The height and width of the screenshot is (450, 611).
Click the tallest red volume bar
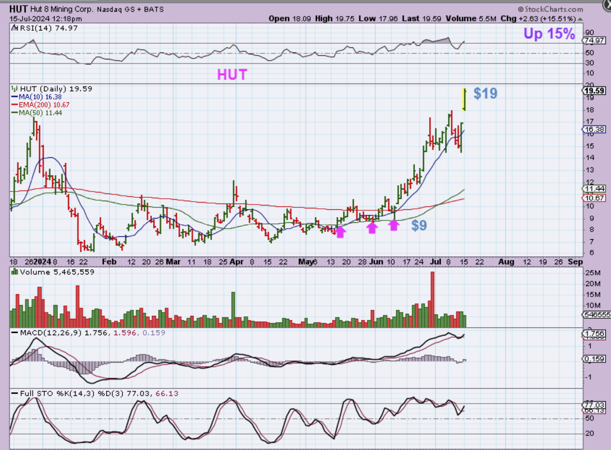tap(432, 300)
